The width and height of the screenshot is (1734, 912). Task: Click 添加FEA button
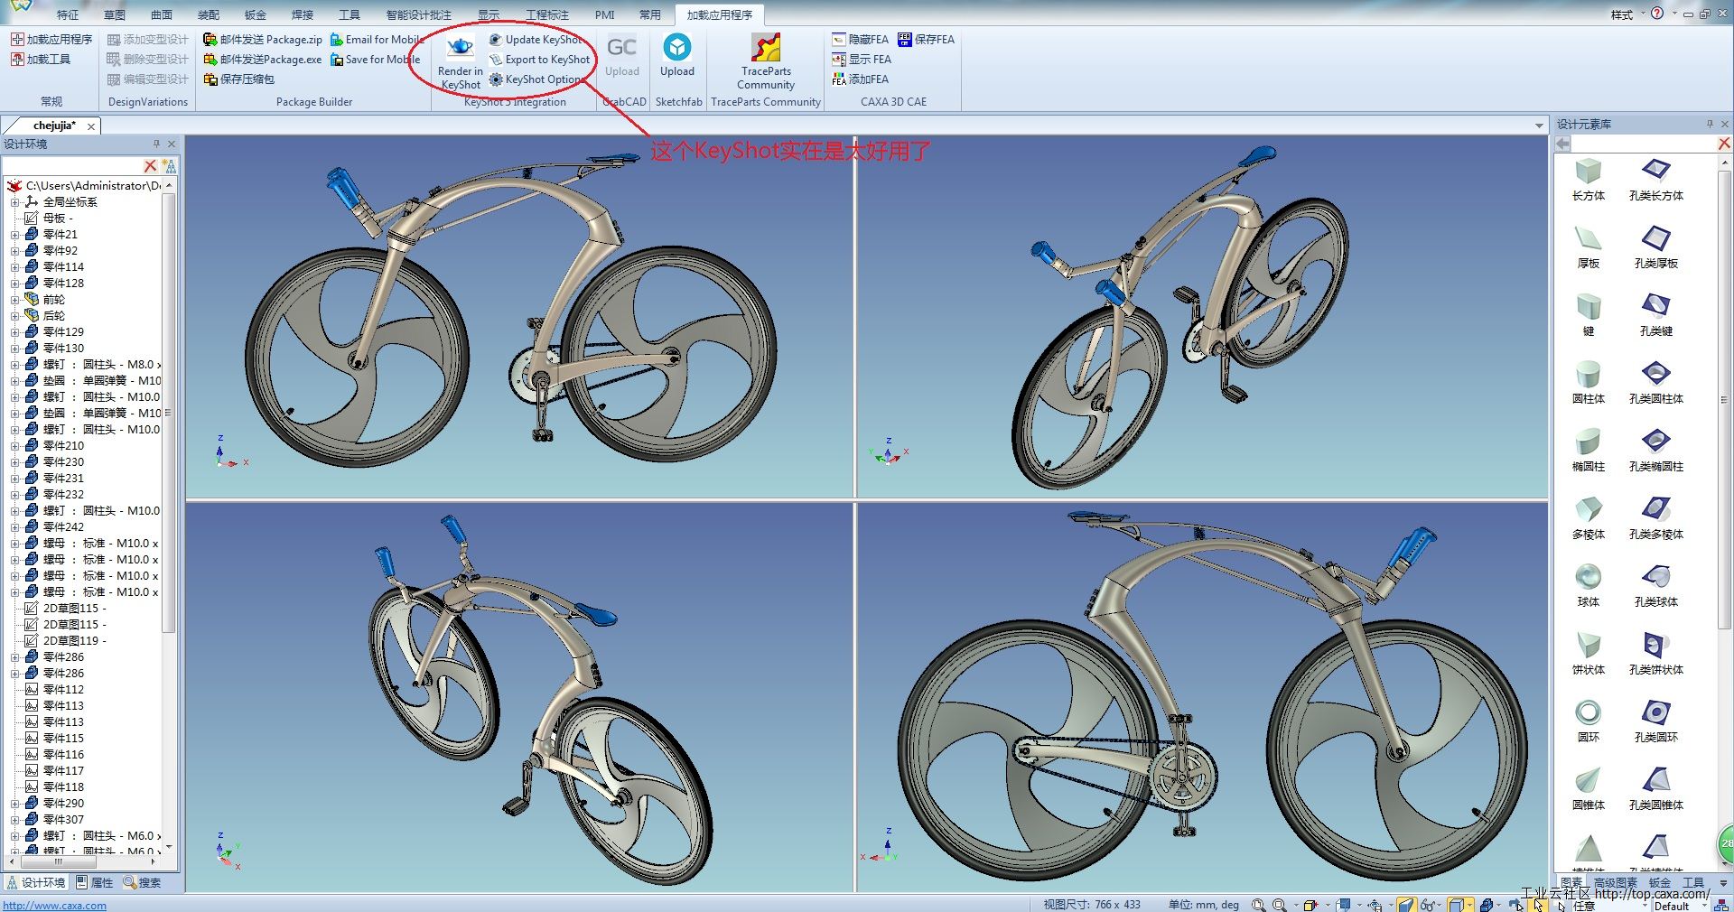coord(860,79)
